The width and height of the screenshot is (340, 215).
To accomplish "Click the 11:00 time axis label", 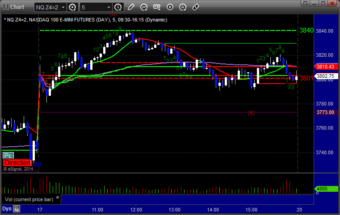I will point(97,210).
